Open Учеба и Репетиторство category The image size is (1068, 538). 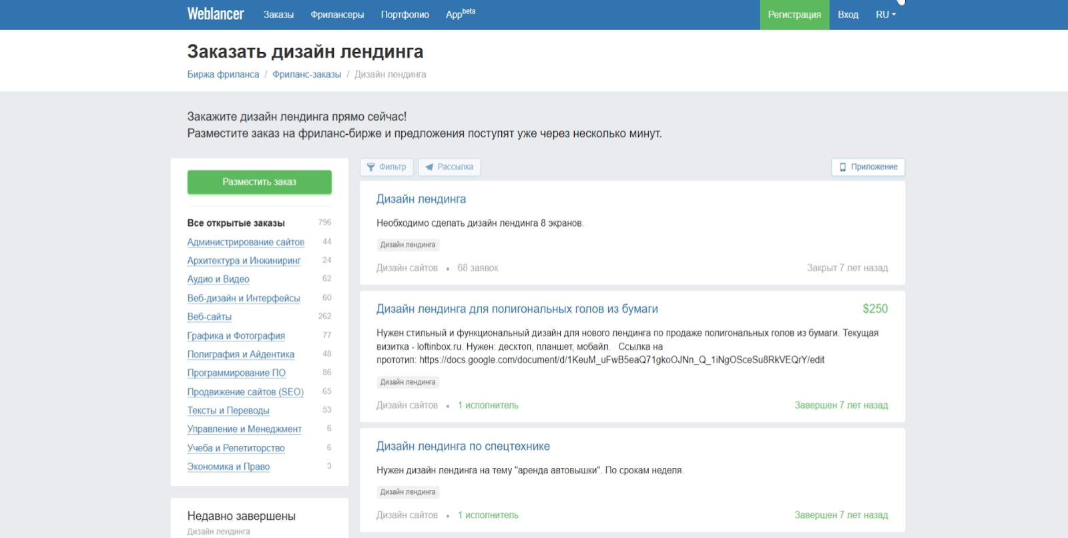[236, 448]
